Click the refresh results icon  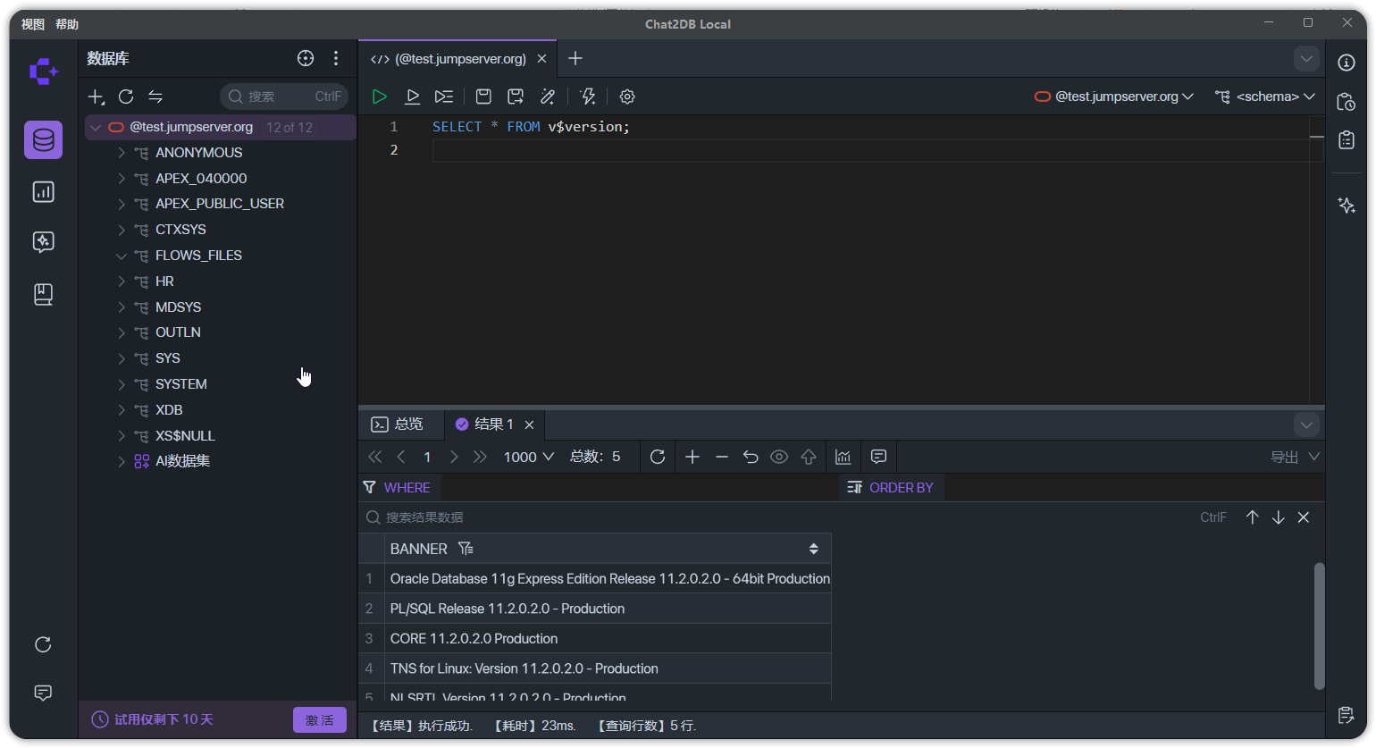pyautogui.click(x=658, y=457)
